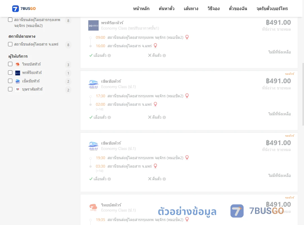
Task: Click ไม่มีที่นั่งเหลือ on 09:00 trip
Action: point(280,52)
